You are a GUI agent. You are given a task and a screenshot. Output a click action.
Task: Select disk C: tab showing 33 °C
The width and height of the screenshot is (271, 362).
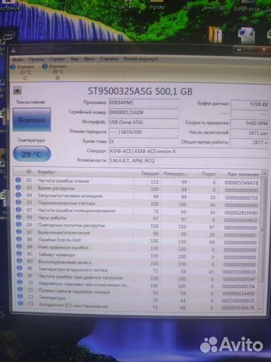point(23,72)
